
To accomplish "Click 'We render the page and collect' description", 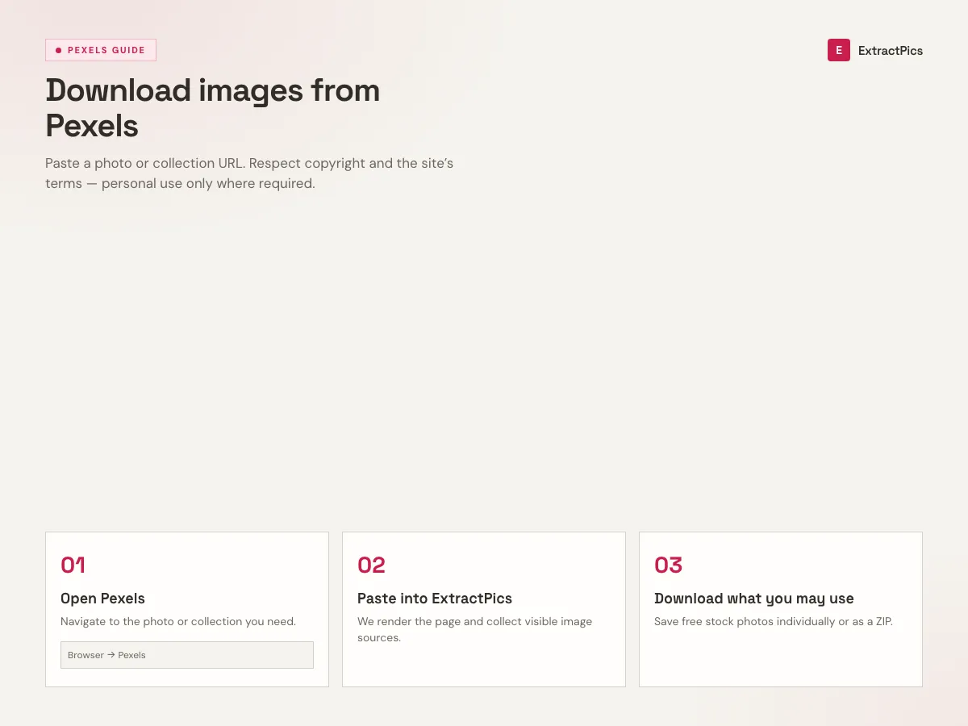I will 475,629.
